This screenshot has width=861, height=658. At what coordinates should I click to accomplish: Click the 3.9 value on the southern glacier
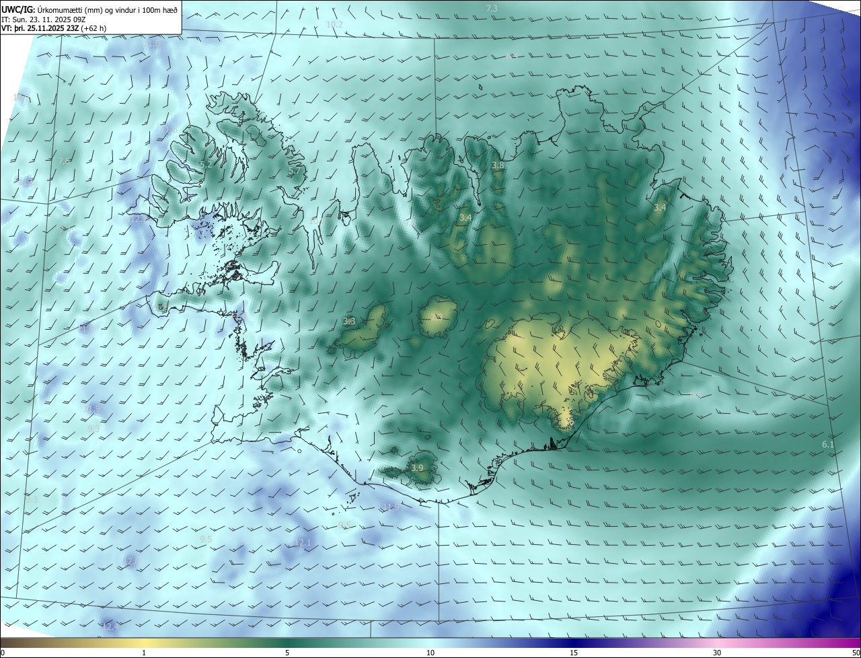tap(417, 468)
